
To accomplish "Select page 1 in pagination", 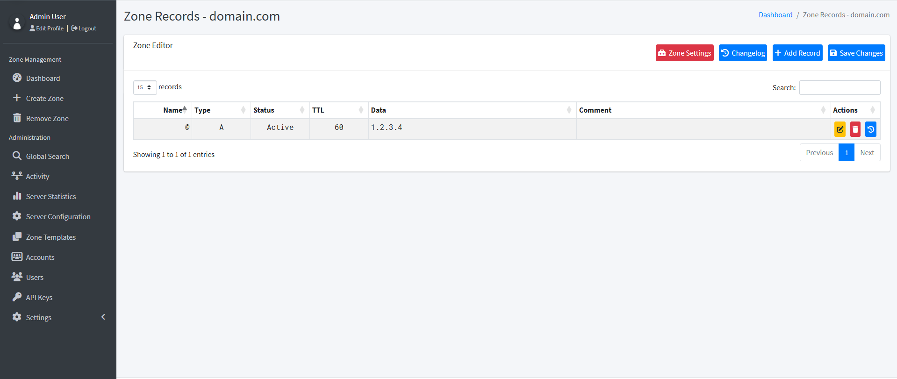I will [847, 153].
